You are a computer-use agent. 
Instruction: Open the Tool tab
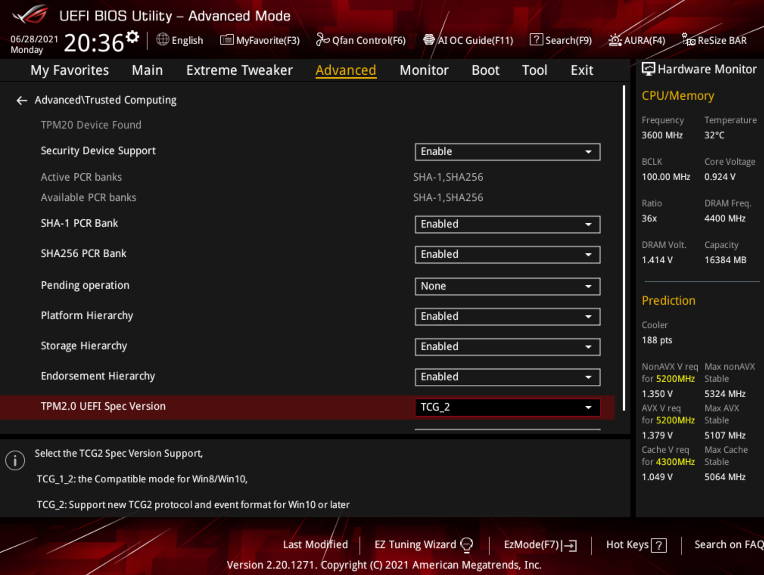535,70
